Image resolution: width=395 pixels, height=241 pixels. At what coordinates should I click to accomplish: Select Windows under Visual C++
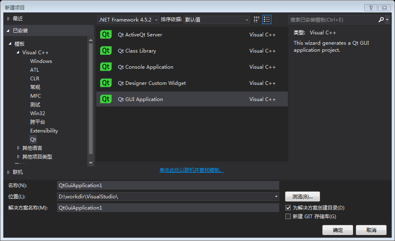[x=41, y=61]
